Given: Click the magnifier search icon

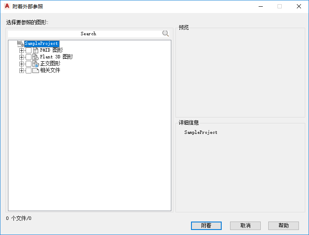Looking at the screenshot, I should click(165, 34).
